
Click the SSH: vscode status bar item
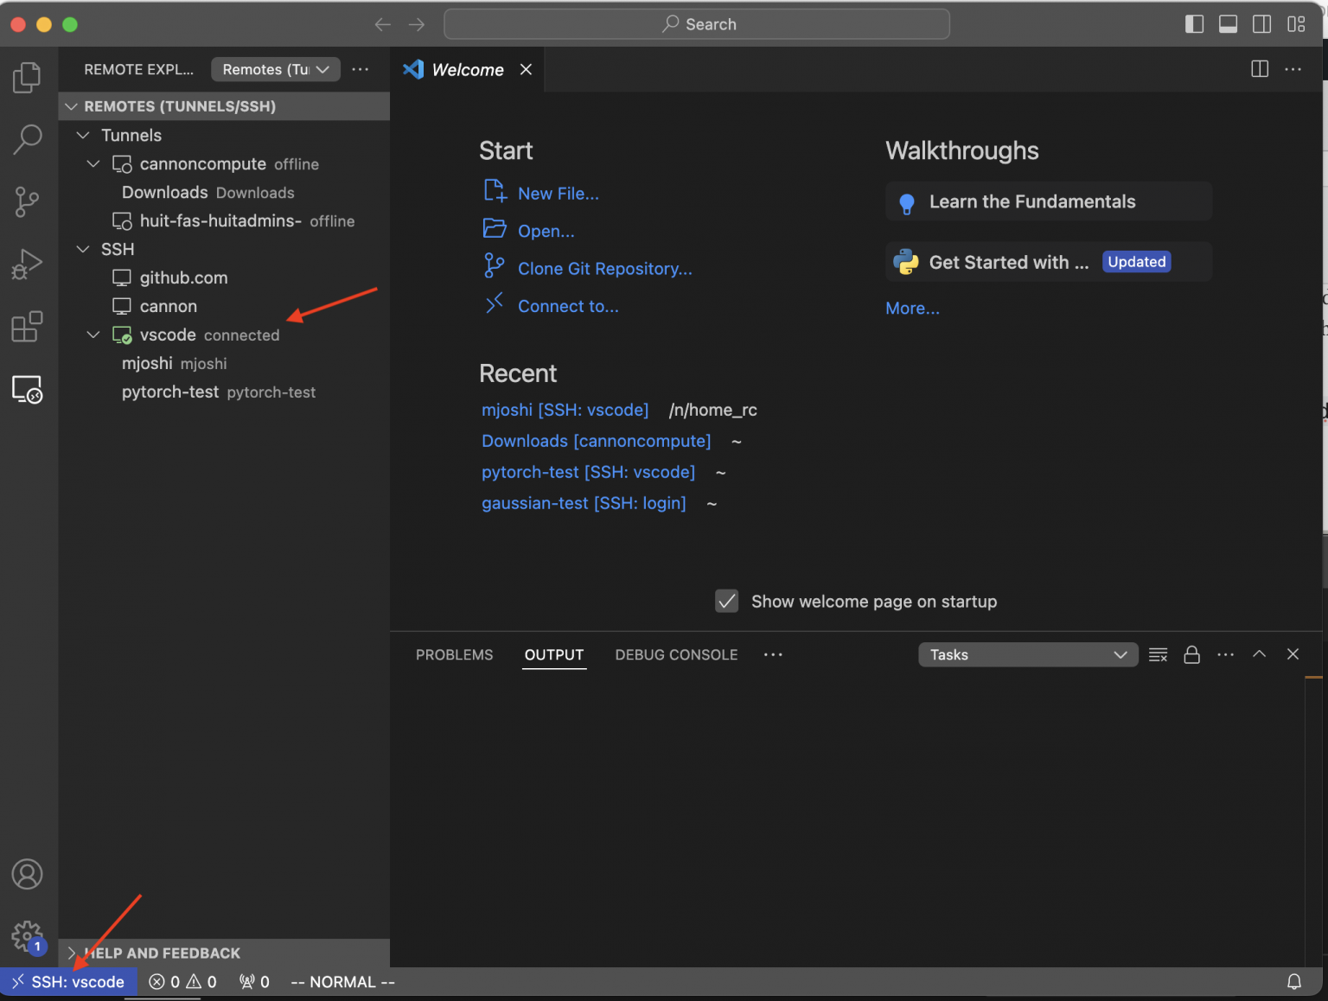click(69, 981)
